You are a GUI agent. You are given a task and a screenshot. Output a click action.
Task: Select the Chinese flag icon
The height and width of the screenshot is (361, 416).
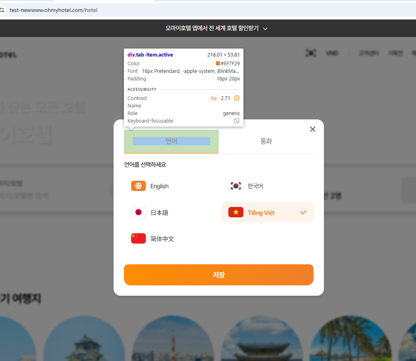click(138, 238)
